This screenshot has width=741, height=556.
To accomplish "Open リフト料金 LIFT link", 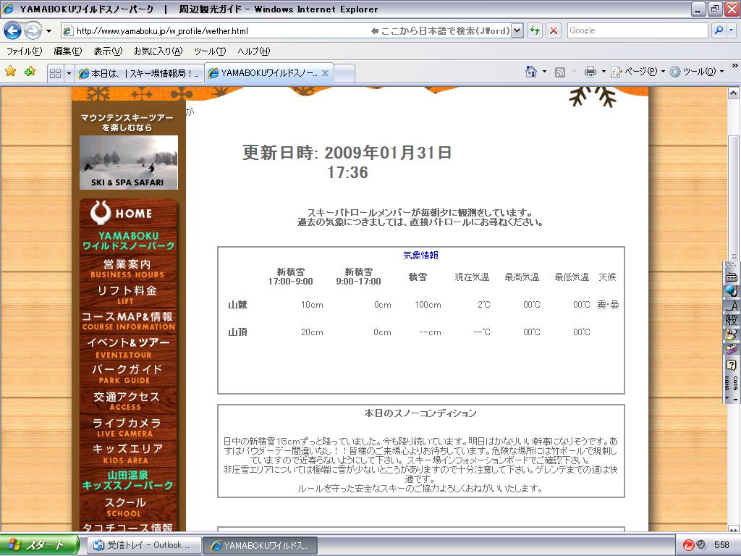I will click(x=128, y=295).
